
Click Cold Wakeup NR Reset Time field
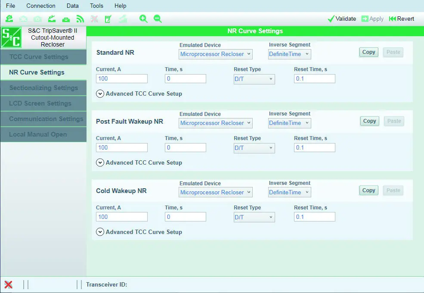click(x=315, y=217)
